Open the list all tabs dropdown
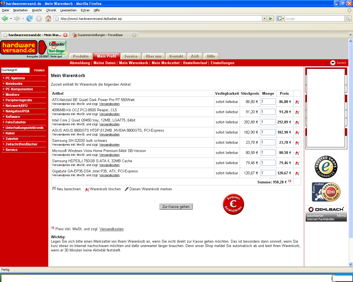Image resolution: width=353 pixels, height=282 pixels. pos(351,35)
